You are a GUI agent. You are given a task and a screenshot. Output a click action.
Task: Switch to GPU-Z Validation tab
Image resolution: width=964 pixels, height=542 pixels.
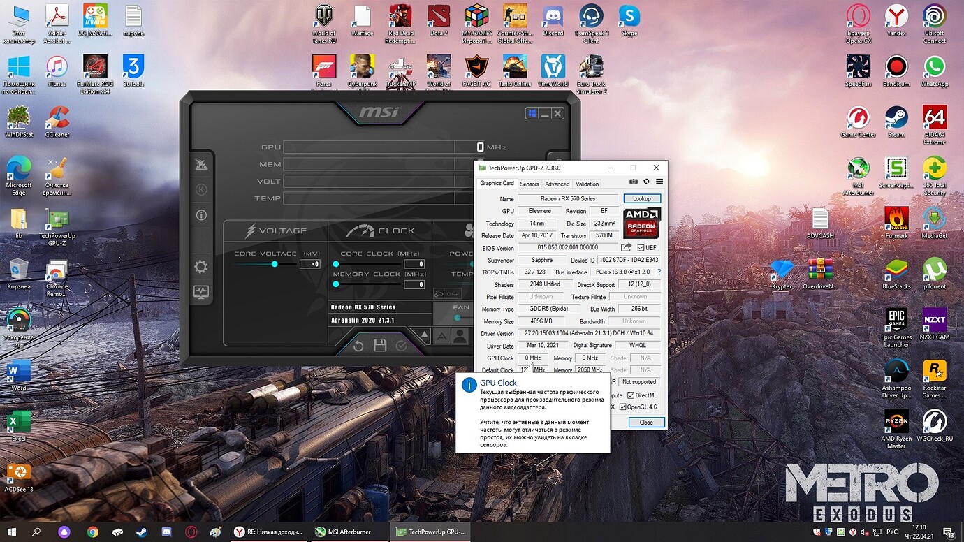587,184
